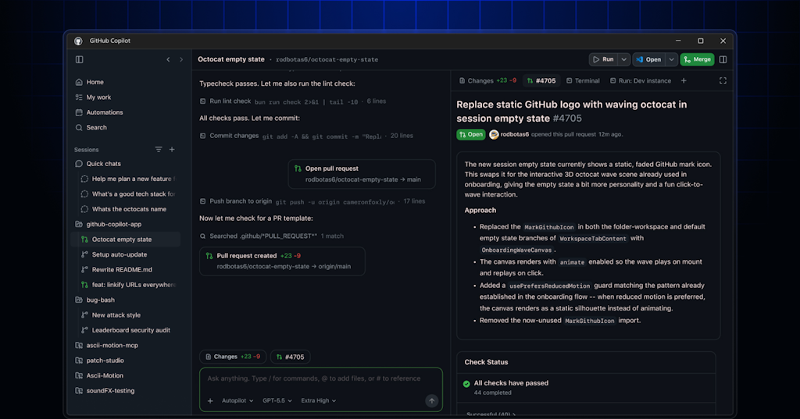Switch to Run: Dev instance tab
Screen dimensions: 800x419
pos(641,80)
